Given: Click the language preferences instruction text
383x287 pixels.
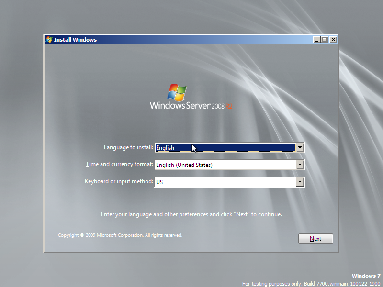Looking at the screenshot, I should tap(191, 214).
